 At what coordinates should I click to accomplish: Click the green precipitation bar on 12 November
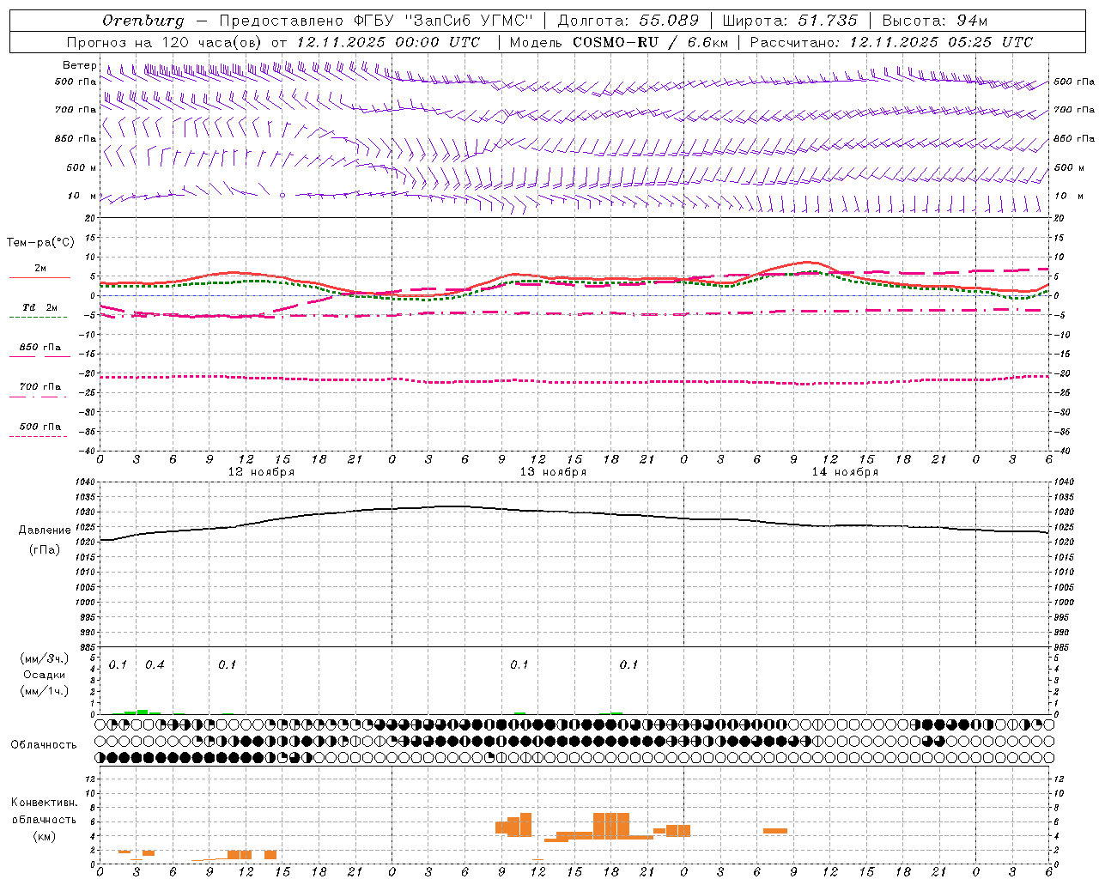[x=143, y=712]
